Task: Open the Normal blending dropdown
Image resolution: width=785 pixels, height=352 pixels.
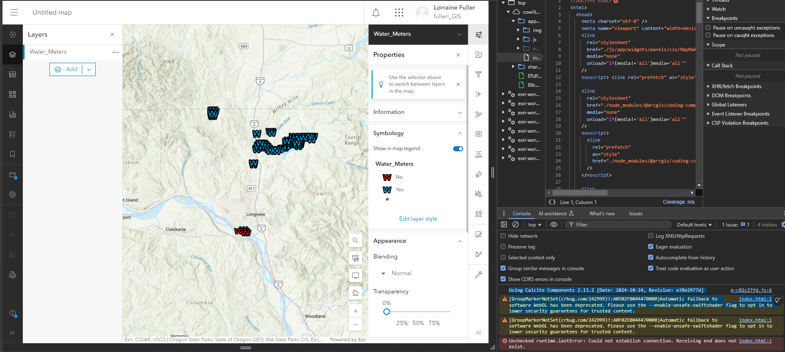Action: (397, 273)
